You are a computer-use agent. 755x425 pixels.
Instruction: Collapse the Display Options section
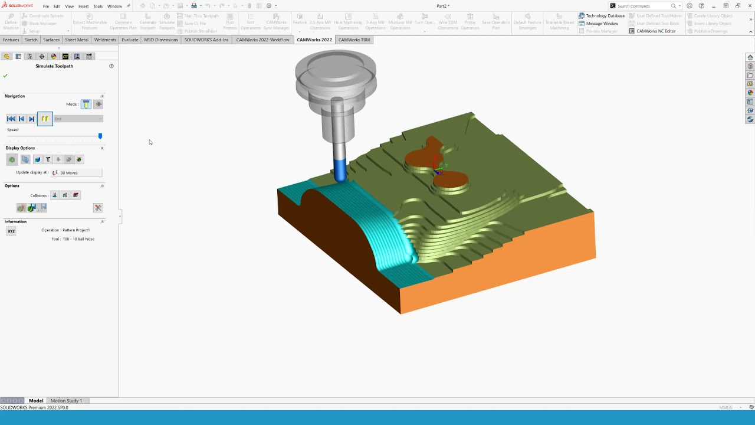102,148
